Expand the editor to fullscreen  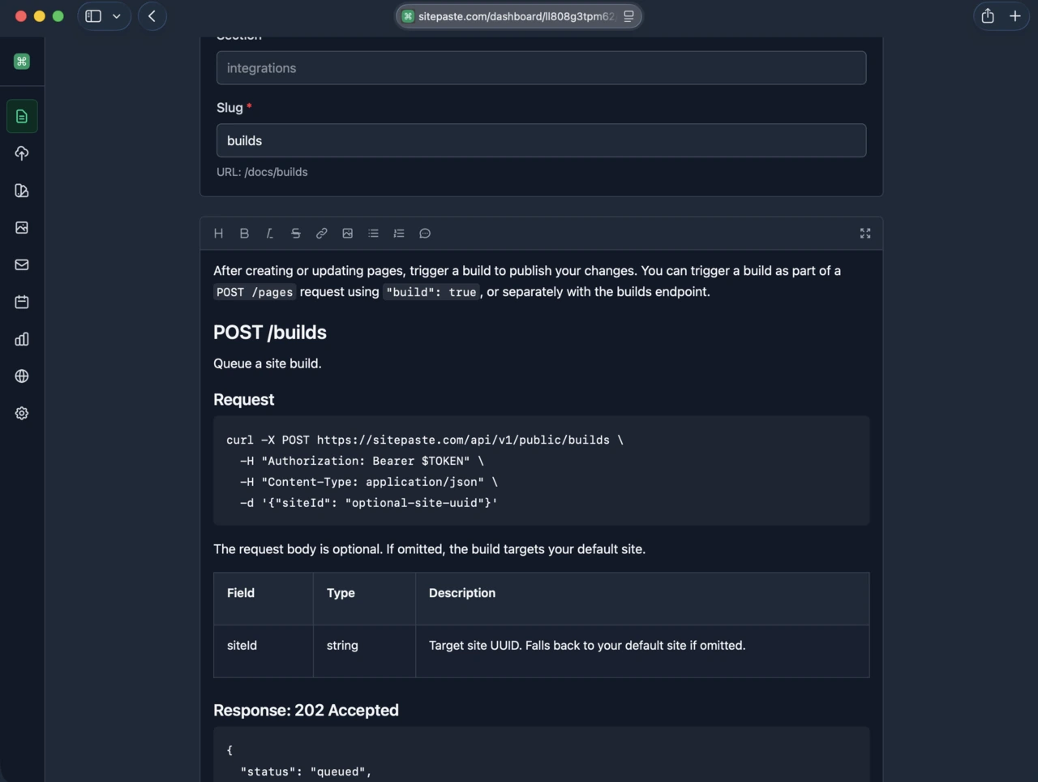pyautogui.click(x=865, y=234)
